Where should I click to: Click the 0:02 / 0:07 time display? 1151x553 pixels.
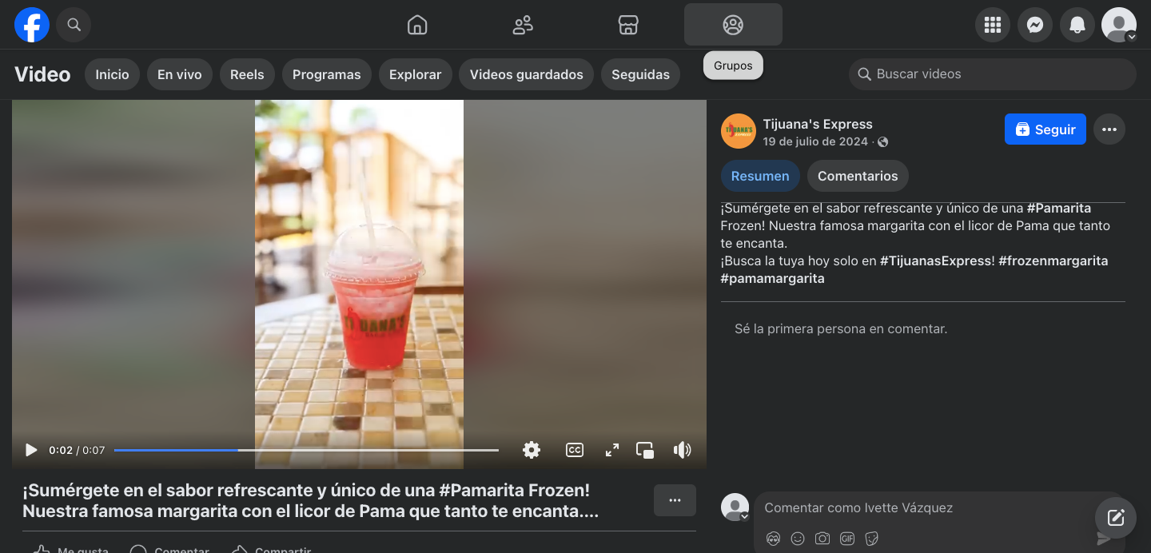click(x=77, y=450)
